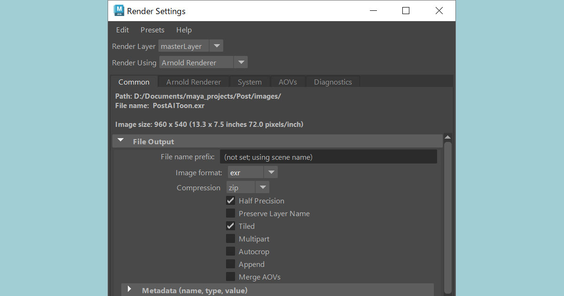The width and height of the screenshot is (564, 296).
Task: Click the vertical scrollbar thumb
Action: [447, 218]
